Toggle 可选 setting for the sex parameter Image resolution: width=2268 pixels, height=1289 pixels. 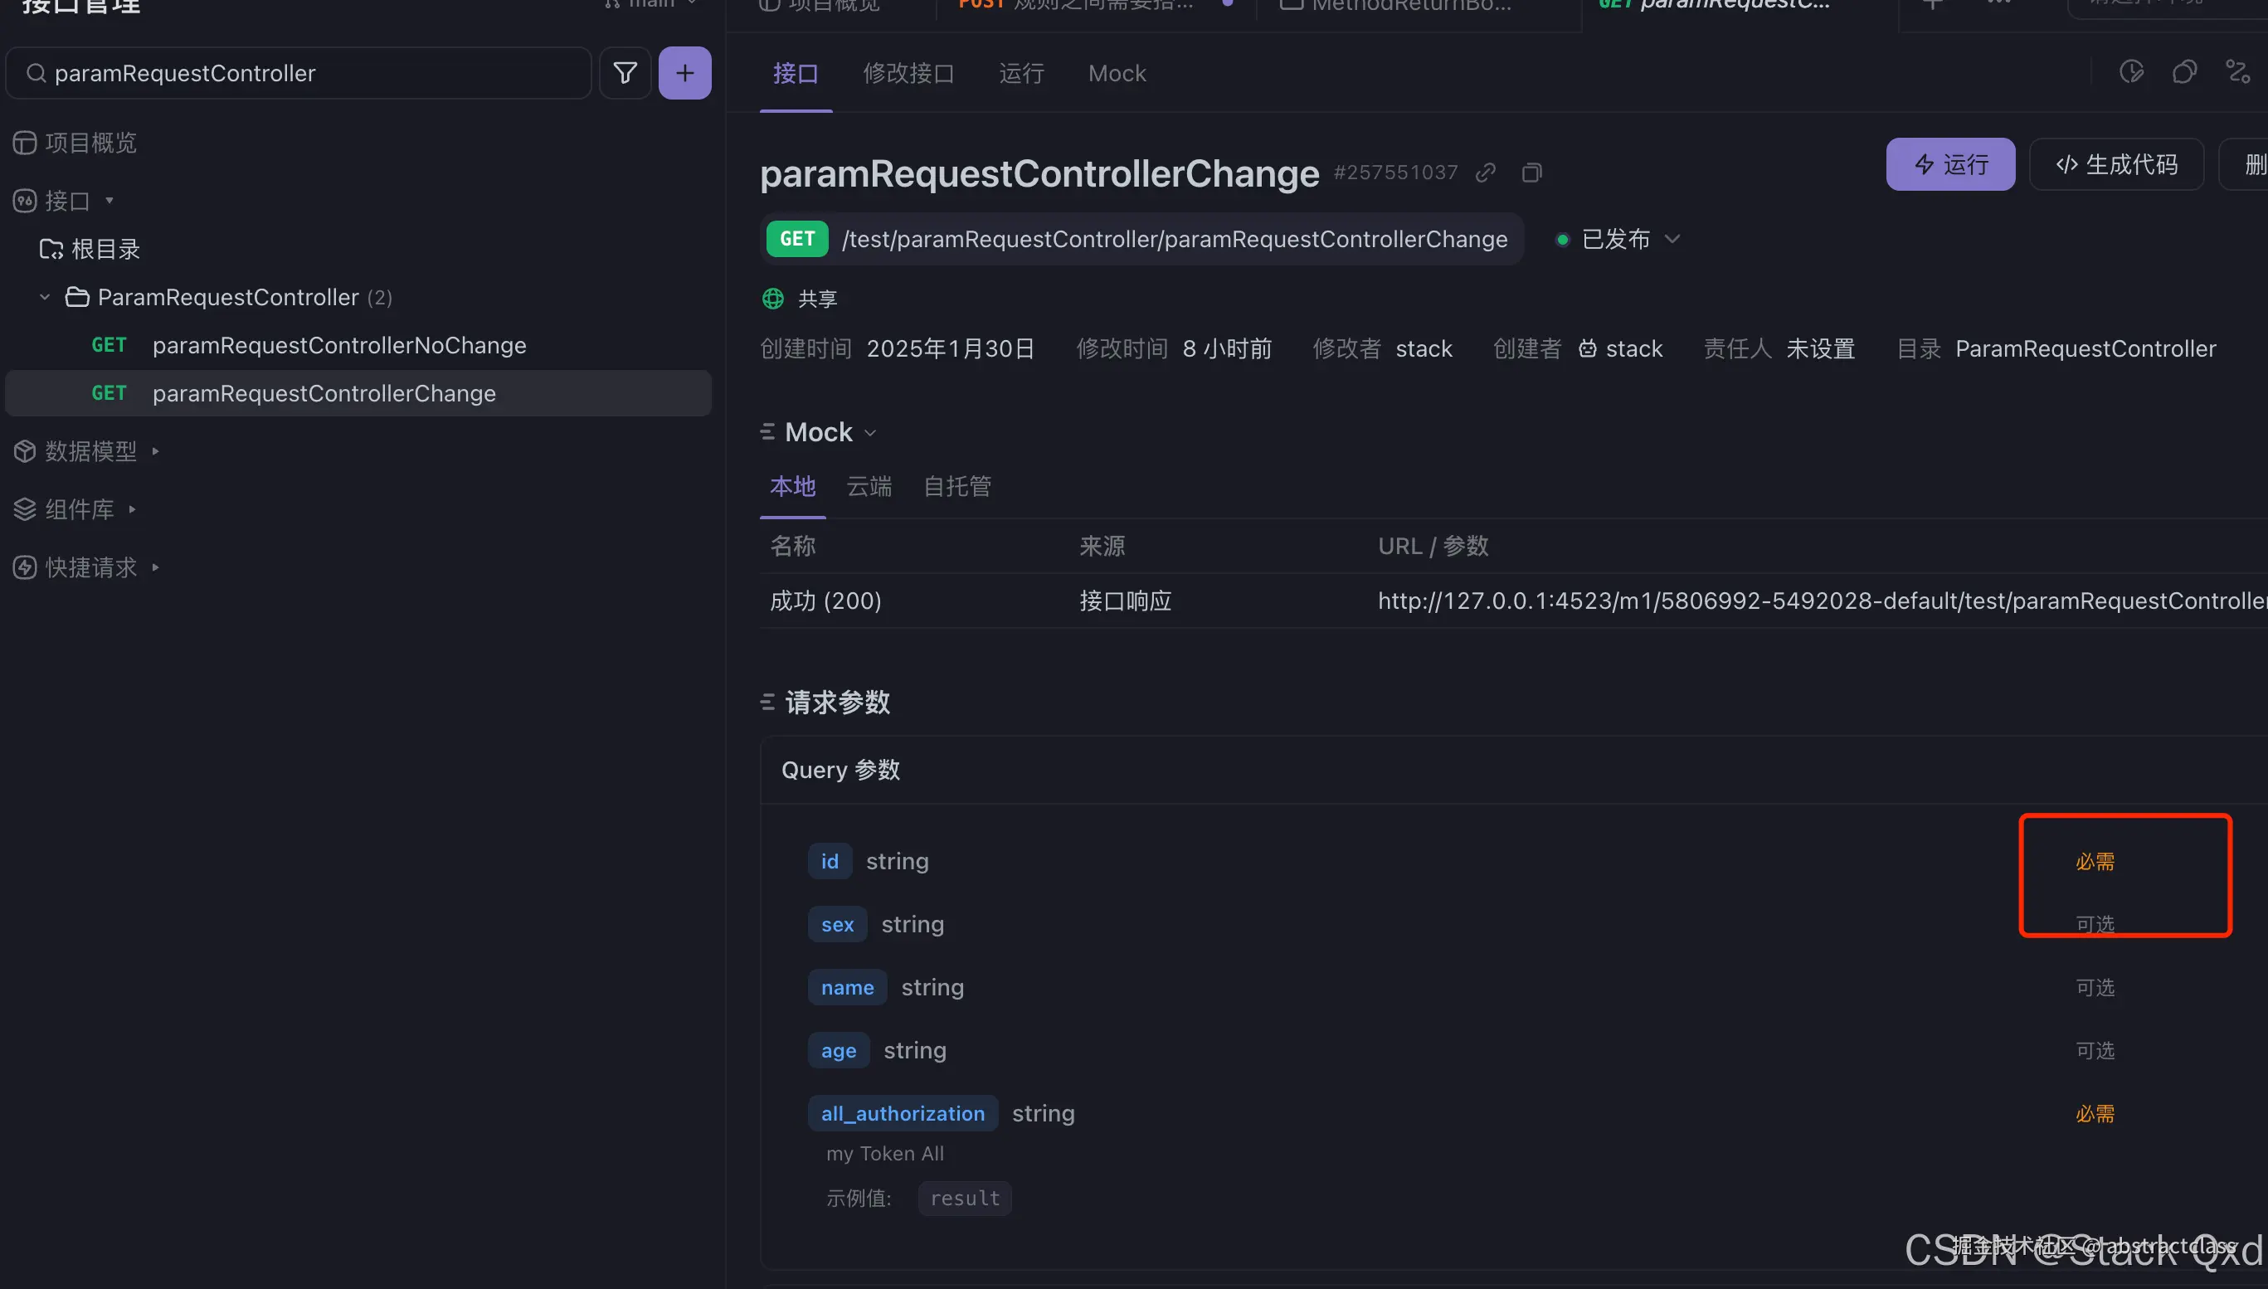[x=2095, y=923]
